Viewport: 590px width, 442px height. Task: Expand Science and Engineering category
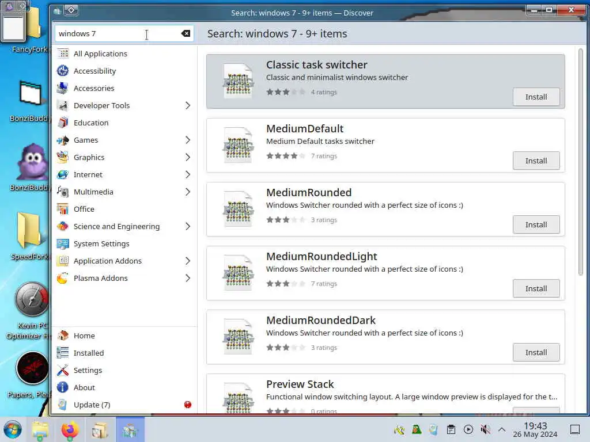[188, 227]
